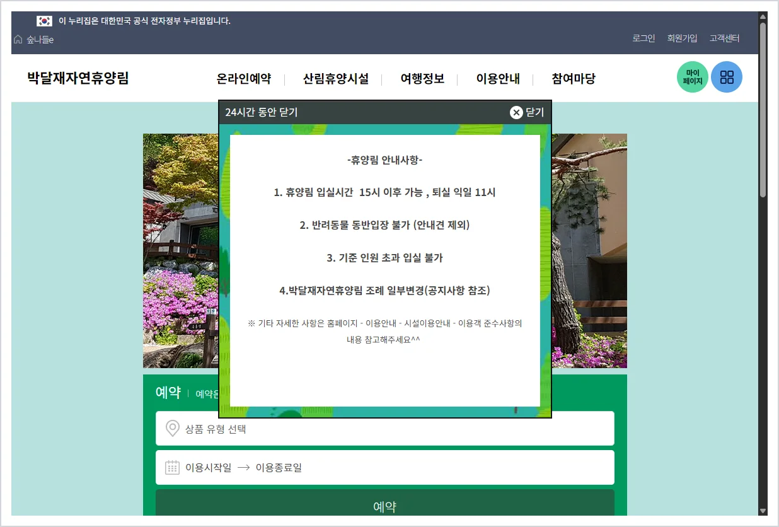Select the 이용종료일 date field
The image size is (779, 527).
click(x=279, y=468)
